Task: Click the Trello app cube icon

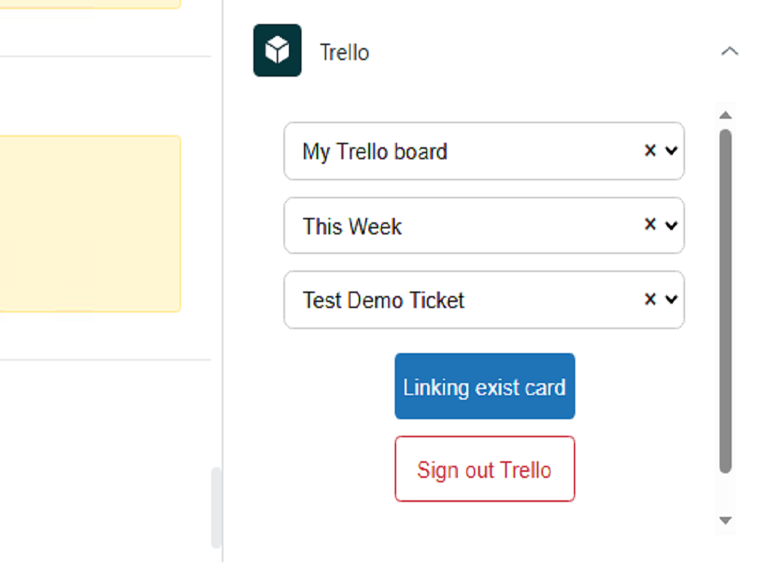Action: 277,50
